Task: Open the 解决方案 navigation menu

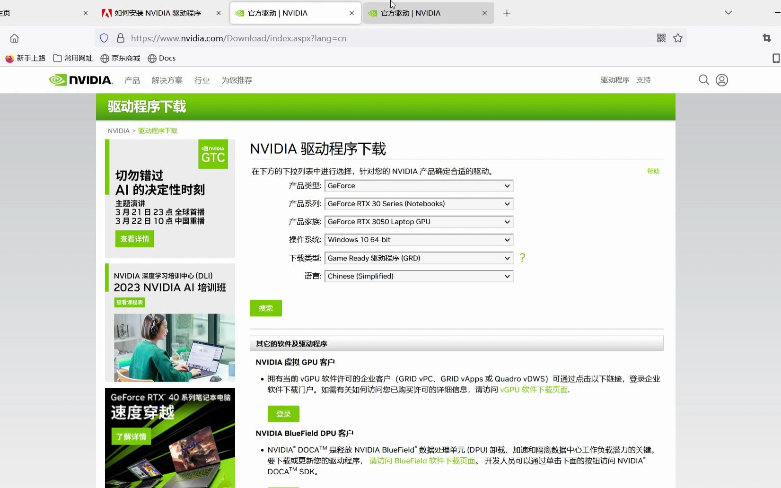Action: pos(167,80)
